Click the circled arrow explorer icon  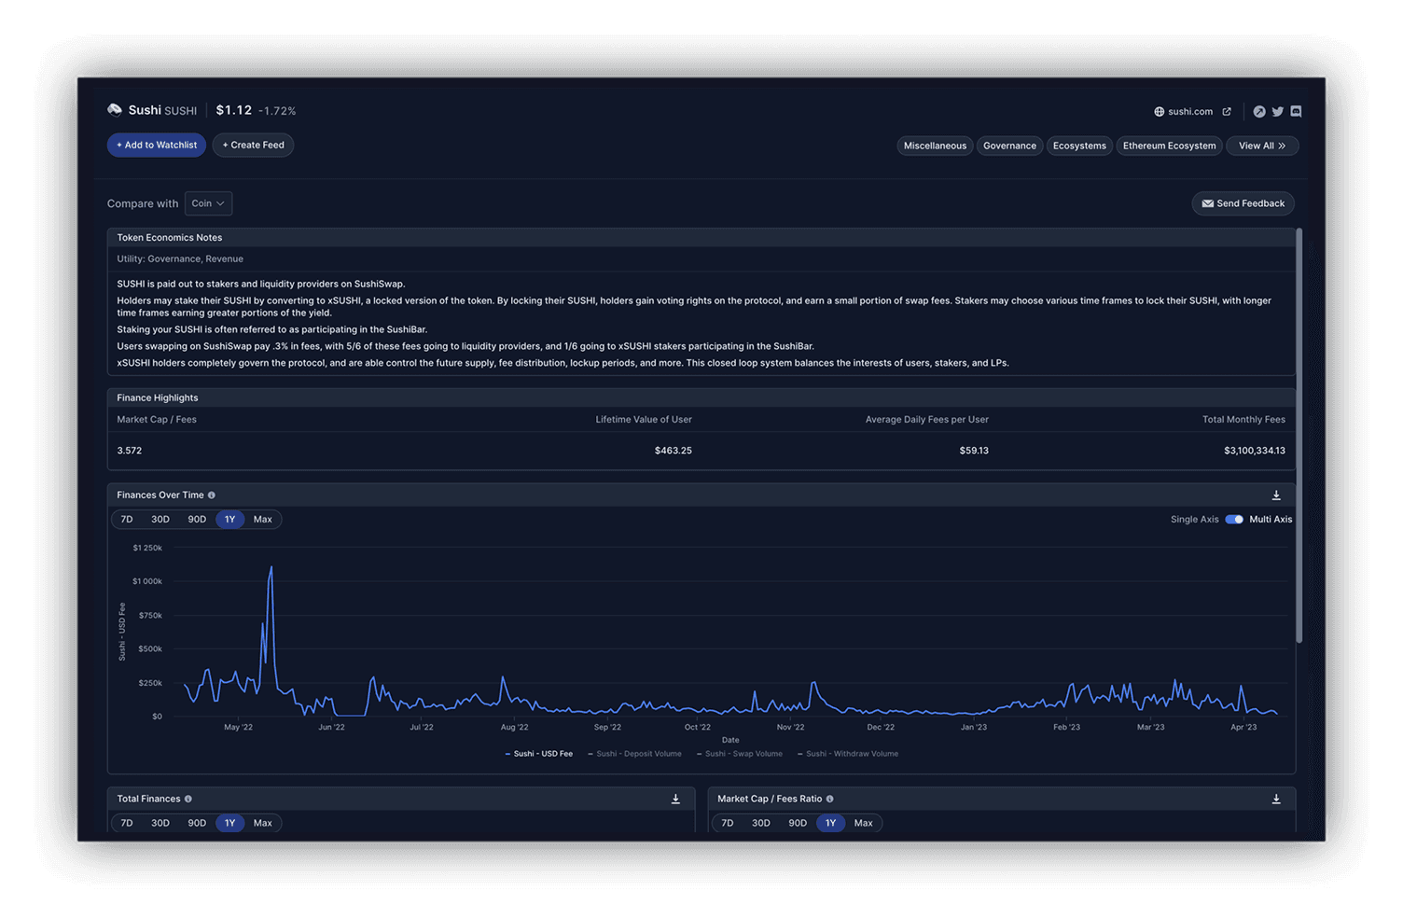1259,112
